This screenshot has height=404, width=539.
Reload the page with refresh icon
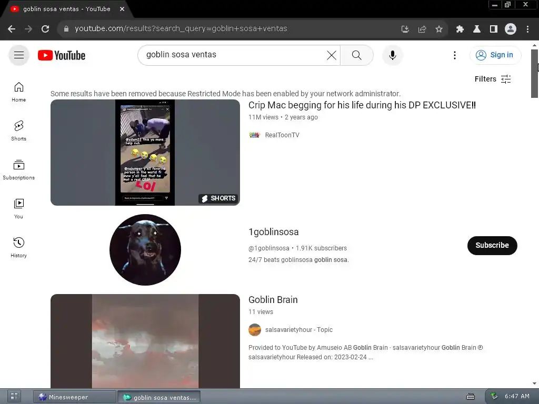(45, 29)
